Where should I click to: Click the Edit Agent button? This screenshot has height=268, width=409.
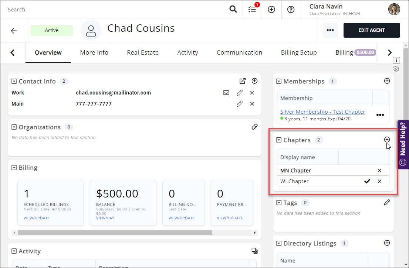(372, 30)
